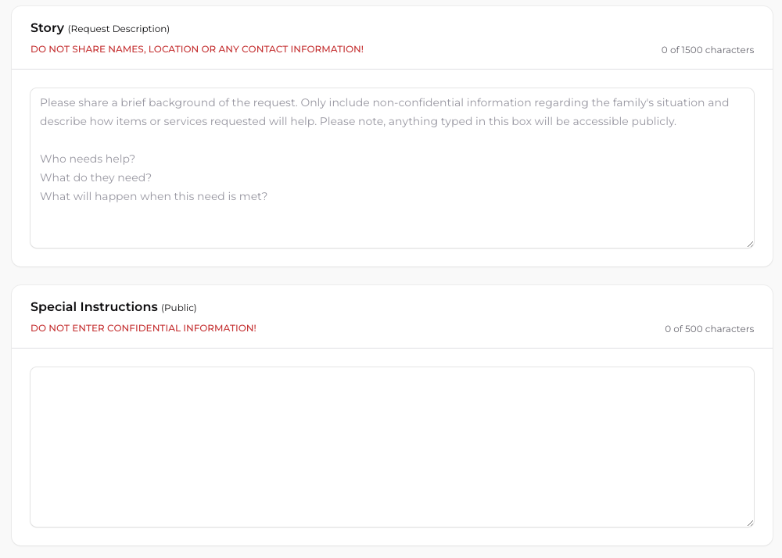
Task: Select the "DO NOT ENTER CONFIDENTIAL INFORMATION!" warning
Action: [143, 328]
